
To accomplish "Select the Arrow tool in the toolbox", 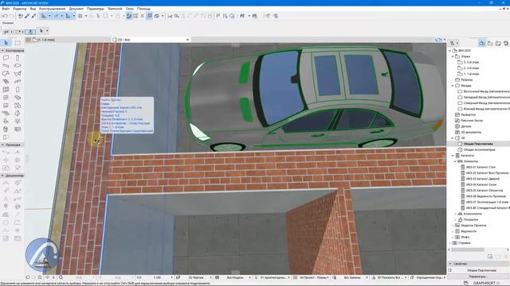I will (6, 43).
